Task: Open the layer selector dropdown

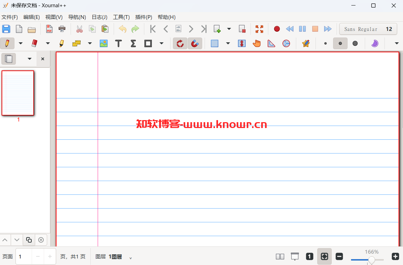Action: pyautogui.click(x=131, y=258)
